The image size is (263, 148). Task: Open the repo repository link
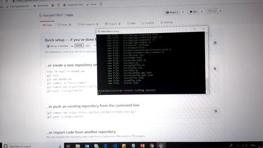pos(70,15)
